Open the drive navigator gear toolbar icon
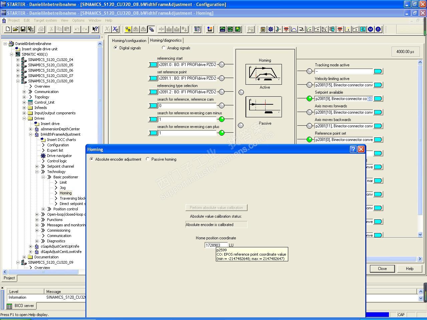The height and width of the screenshot is (320, 427). click(271, 29)
